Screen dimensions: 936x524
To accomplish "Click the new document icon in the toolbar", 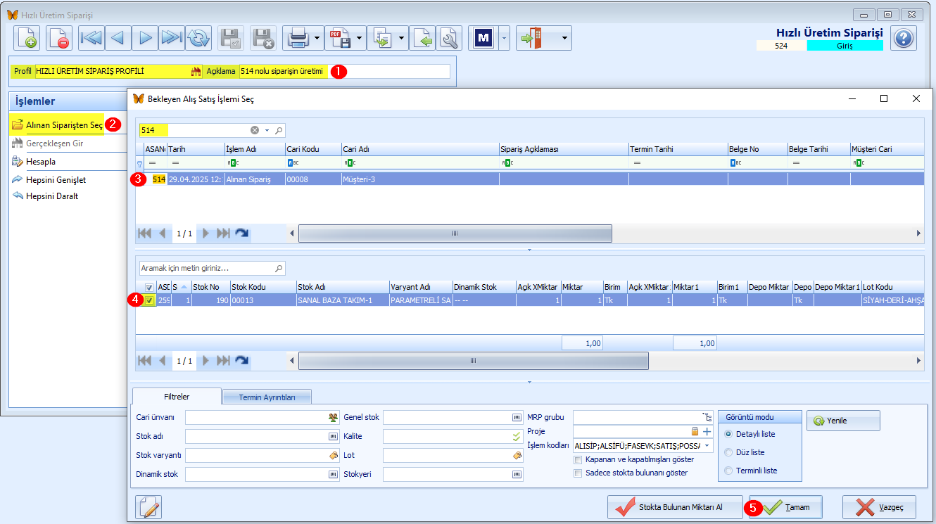I will (x=27, y=38).
